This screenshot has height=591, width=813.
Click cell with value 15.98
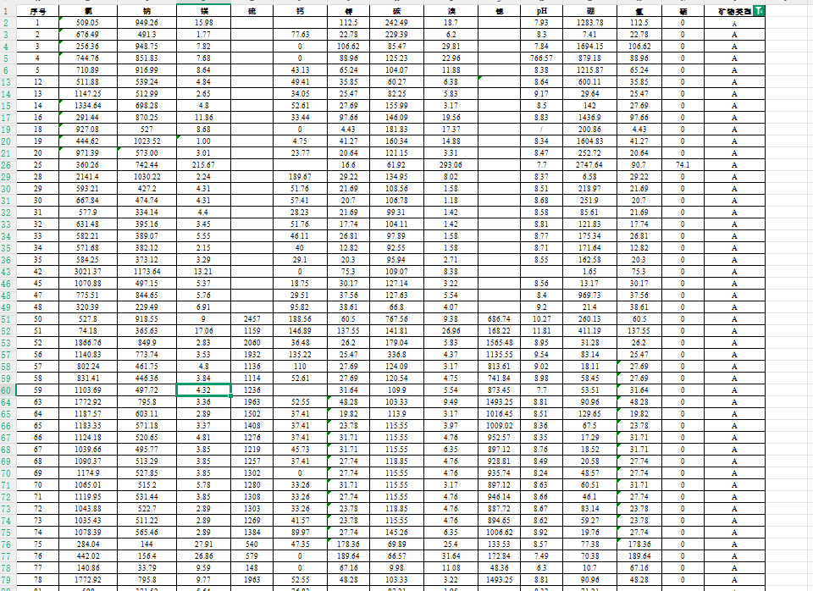[203, 23]
